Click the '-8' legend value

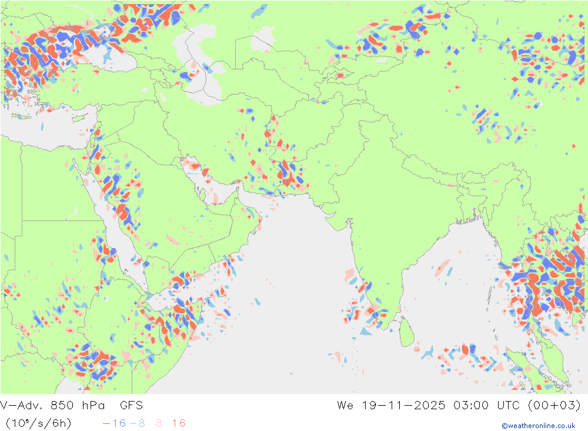click(137, 423)
